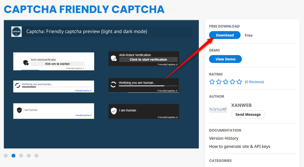Select the fourth rating star

(232, 82)
